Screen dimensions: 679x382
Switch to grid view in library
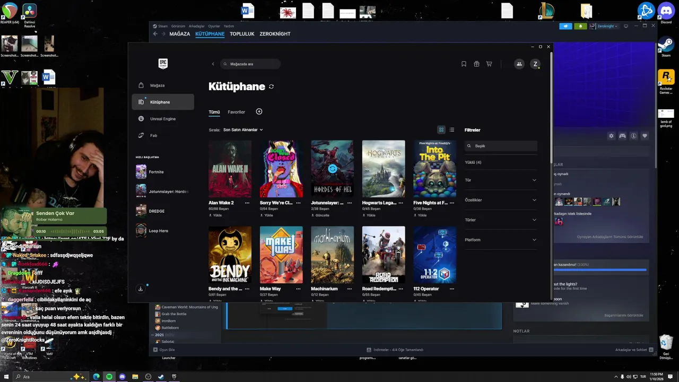coord(441,130)
